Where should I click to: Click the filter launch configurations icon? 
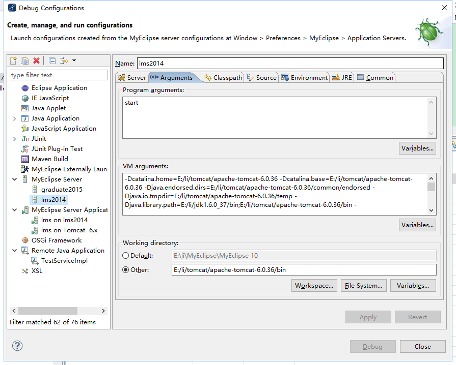point(64,60)
